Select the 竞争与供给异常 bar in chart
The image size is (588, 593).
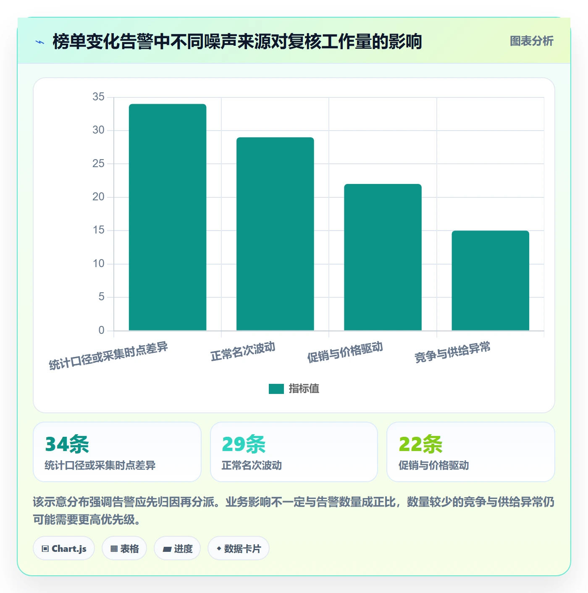point(490,281)
